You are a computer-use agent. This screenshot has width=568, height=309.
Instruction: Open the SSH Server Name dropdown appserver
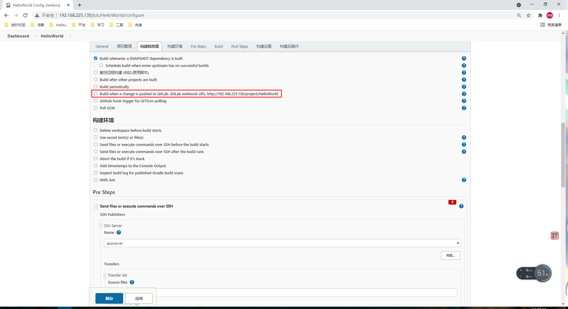tap(282, 243)
